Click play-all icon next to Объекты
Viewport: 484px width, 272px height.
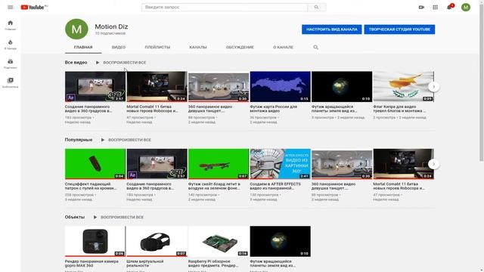point(95,218)
